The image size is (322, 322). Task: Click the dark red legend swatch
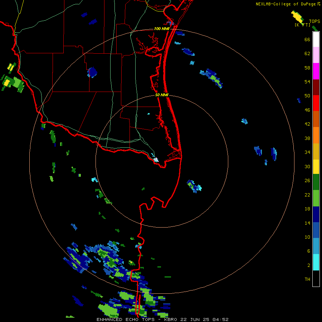point(316,87)
